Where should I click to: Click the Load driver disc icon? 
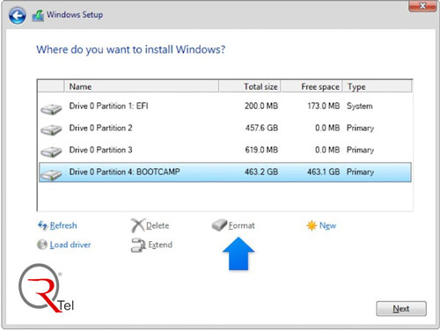tap(42, 245)
